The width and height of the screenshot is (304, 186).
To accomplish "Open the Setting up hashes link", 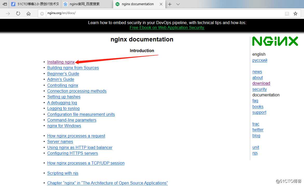I will 64,97.
